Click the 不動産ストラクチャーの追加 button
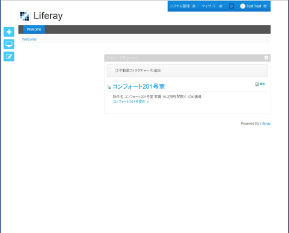Viewport: 289px width, 233px height. click(x=138, y=71)
